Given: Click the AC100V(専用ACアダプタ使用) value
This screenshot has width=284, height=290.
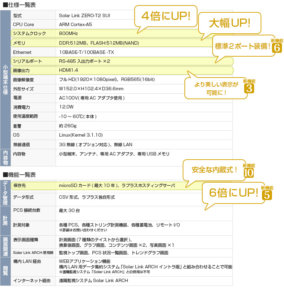Looking at the screenshot, I should click(92, 98).
